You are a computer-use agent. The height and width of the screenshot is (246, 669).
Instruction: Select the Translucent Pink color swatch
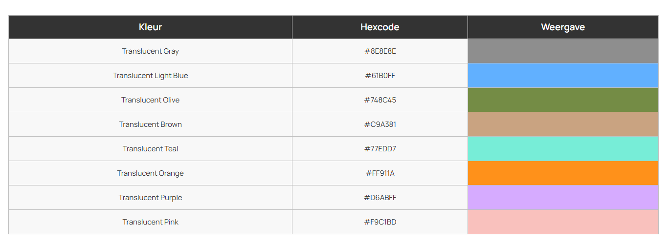click(563, 222)
